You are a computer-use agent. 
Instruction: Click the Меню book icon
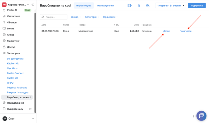click(x=4, y=28)
